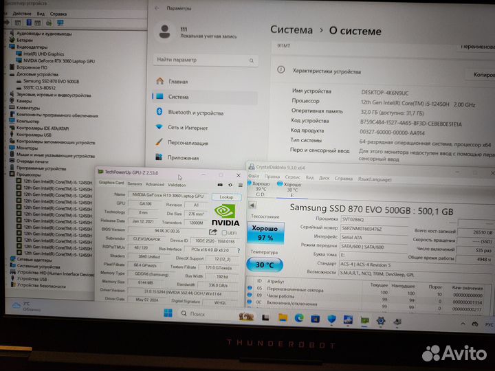The height and width of the screenshot is (371, 495).
Task: Toggle the UEFI checkbox in GPU-Z
Action: point(224,233)
